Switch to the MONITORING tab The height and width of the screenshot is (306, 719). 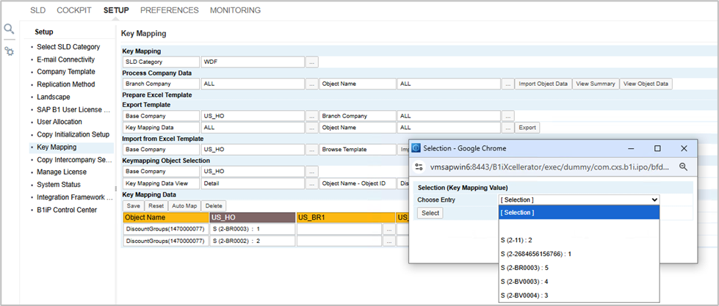point(235,10)
